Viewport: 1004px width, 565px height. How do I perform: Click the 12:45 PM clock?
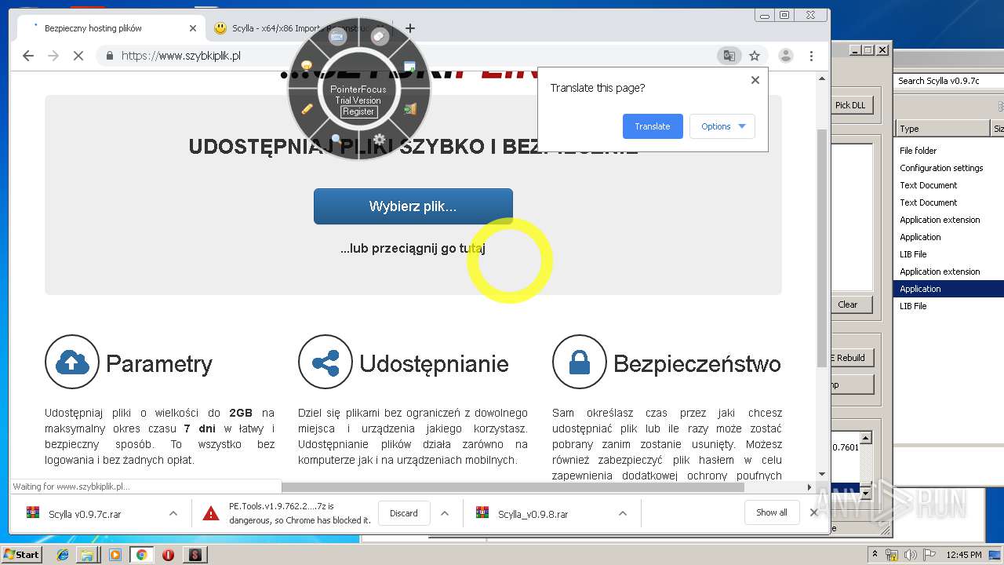tap(964, 554)
